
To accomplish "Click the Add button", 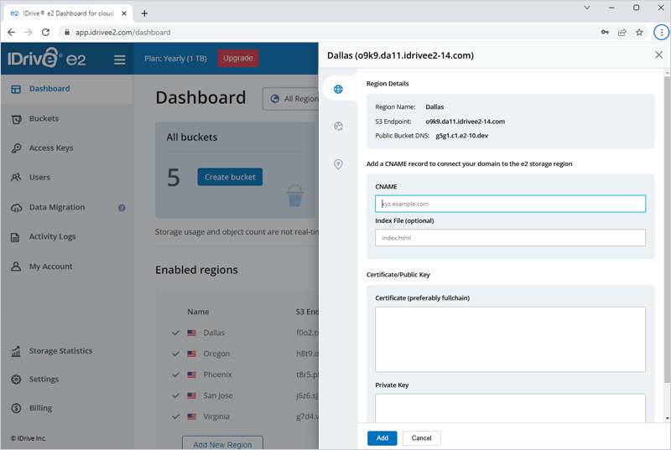I will pos(382,438).
